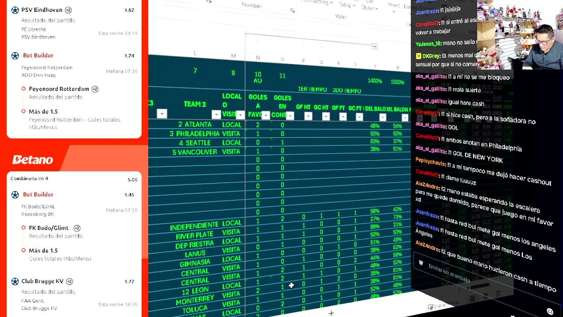563x317 pixels.
Task: Add a new sheet with the plus button
Action: (331, 313)
